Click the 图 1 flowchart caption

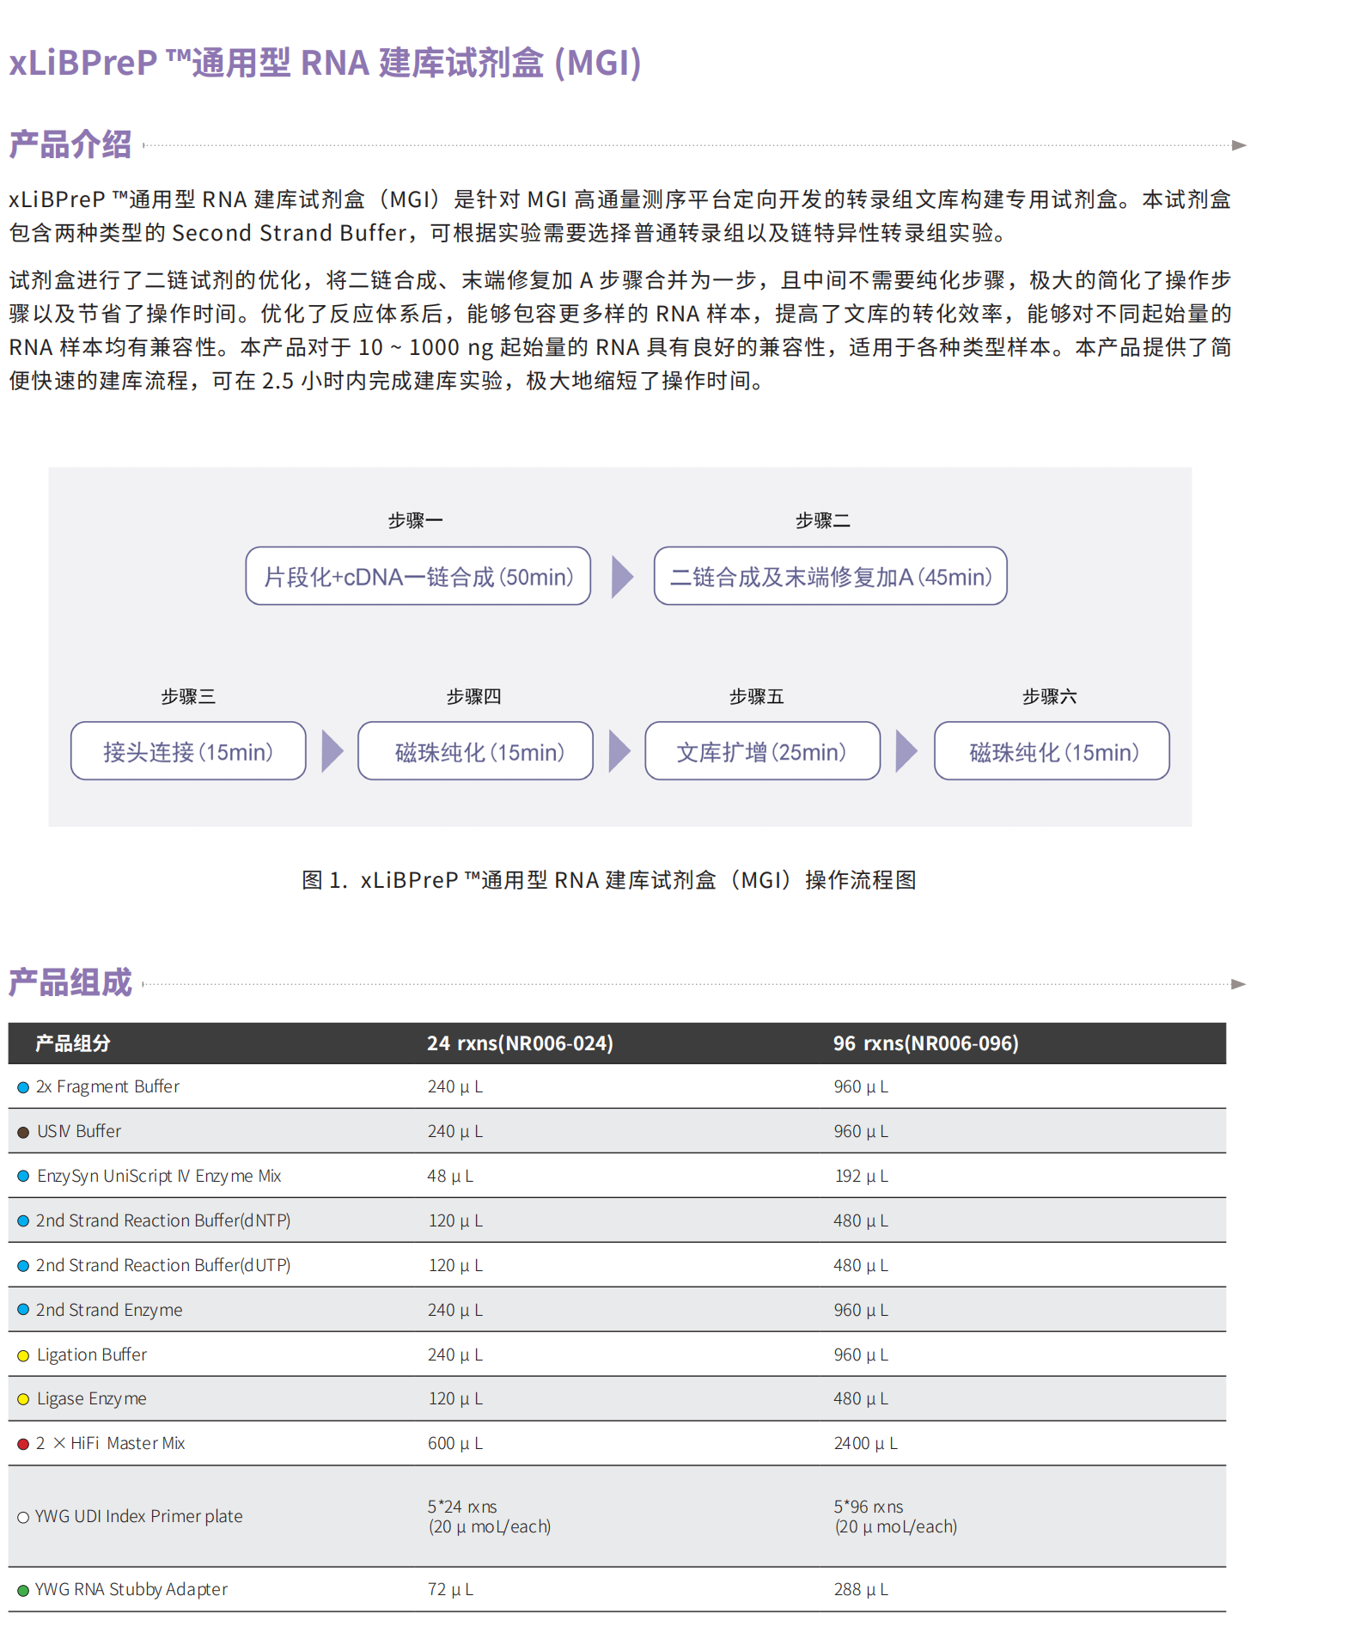(609, 880)
